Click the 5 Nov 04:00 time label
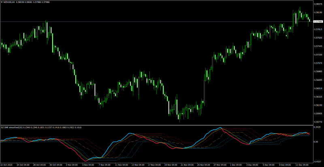Image resolution: width=324 pixels, height=167 pixels. [x=88, y=165]
